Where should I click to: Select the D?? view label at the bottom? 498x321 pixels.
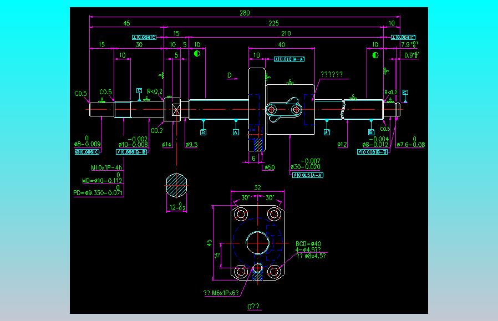click(x=253, y=307)
